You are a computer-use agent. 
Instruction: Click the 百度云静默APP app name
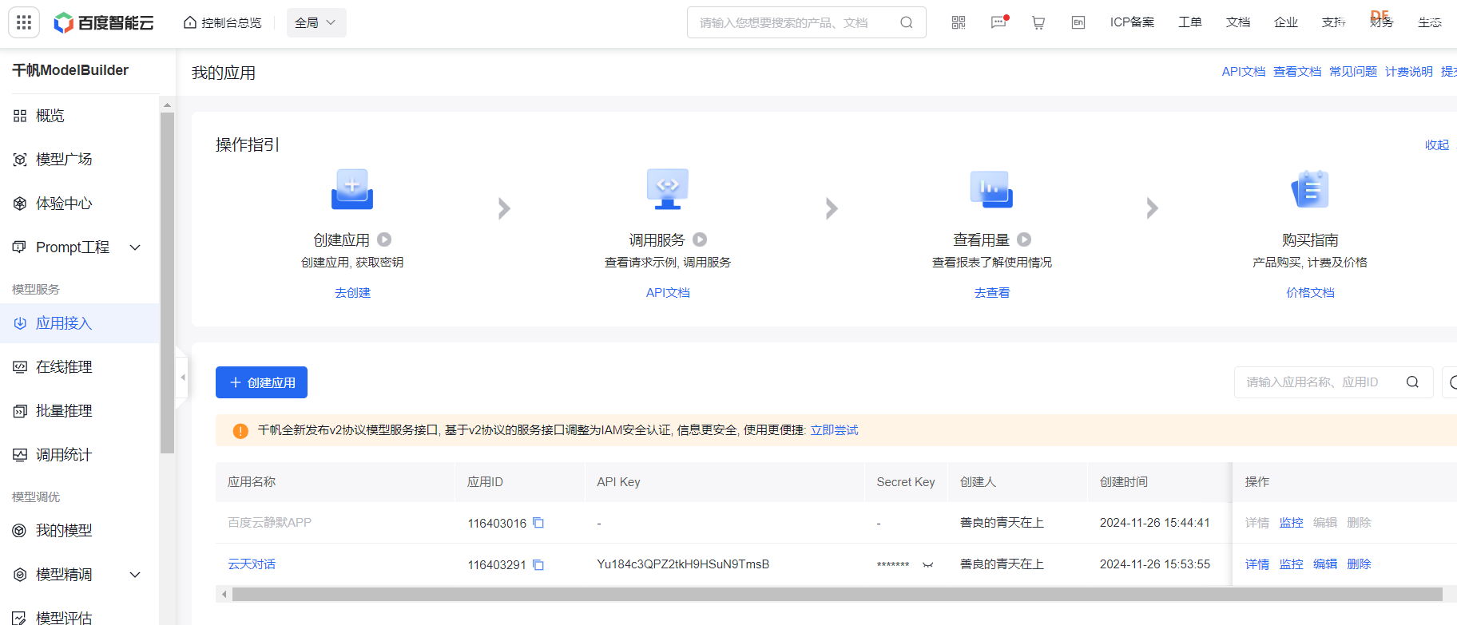269,523
